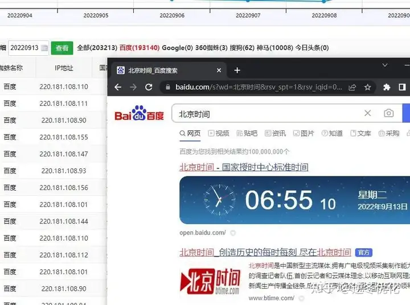The width and height of the screenshot is (410, 305).
Task: Switch to the 视频 search tab
Action: (x=219, y=133)
